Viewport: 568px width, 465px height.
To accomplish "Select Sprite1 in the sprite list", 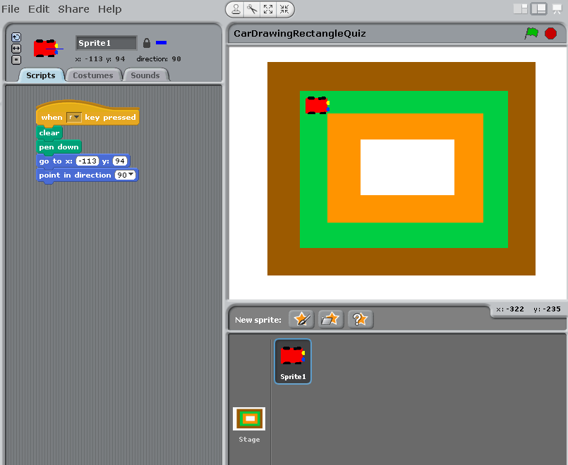I will [293, 361].
